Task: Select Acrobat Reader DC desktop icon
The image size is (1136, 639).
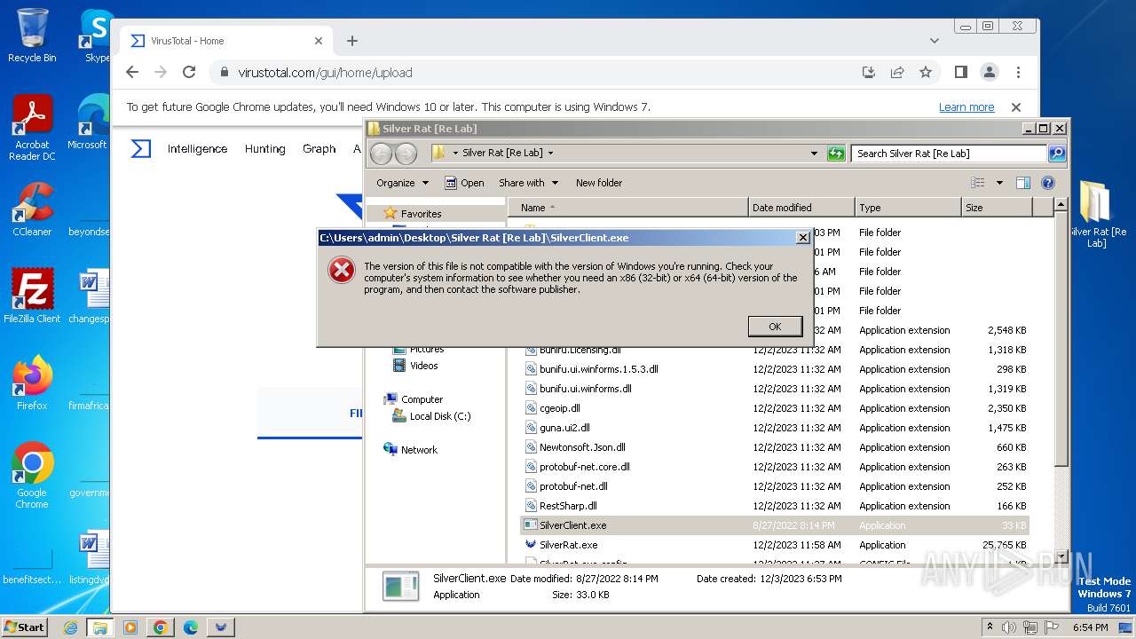Action: click(x=32, y=128)
